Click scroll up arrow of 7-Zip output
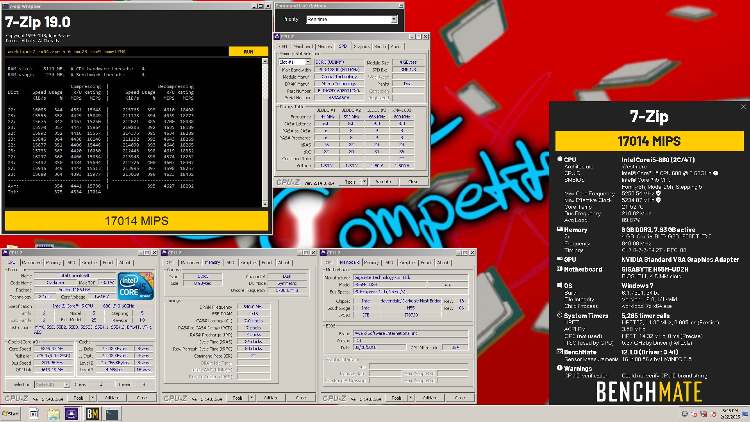This screenshot has height=422, width=750. 265,61
